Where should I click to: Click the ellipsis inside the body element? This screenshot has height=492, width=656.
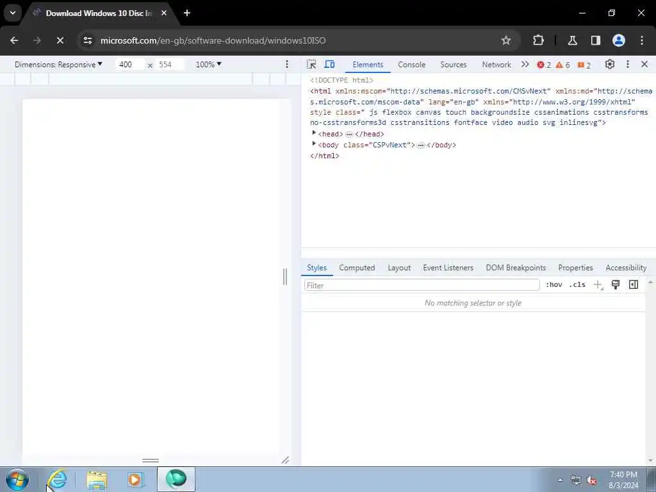click(x=421, y=145)
